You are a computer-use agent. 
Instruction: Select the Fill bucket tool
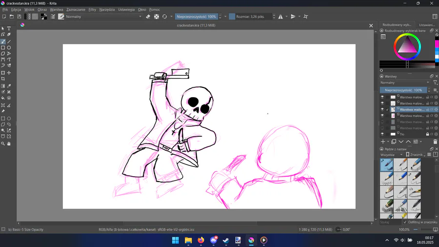(3, 98)
